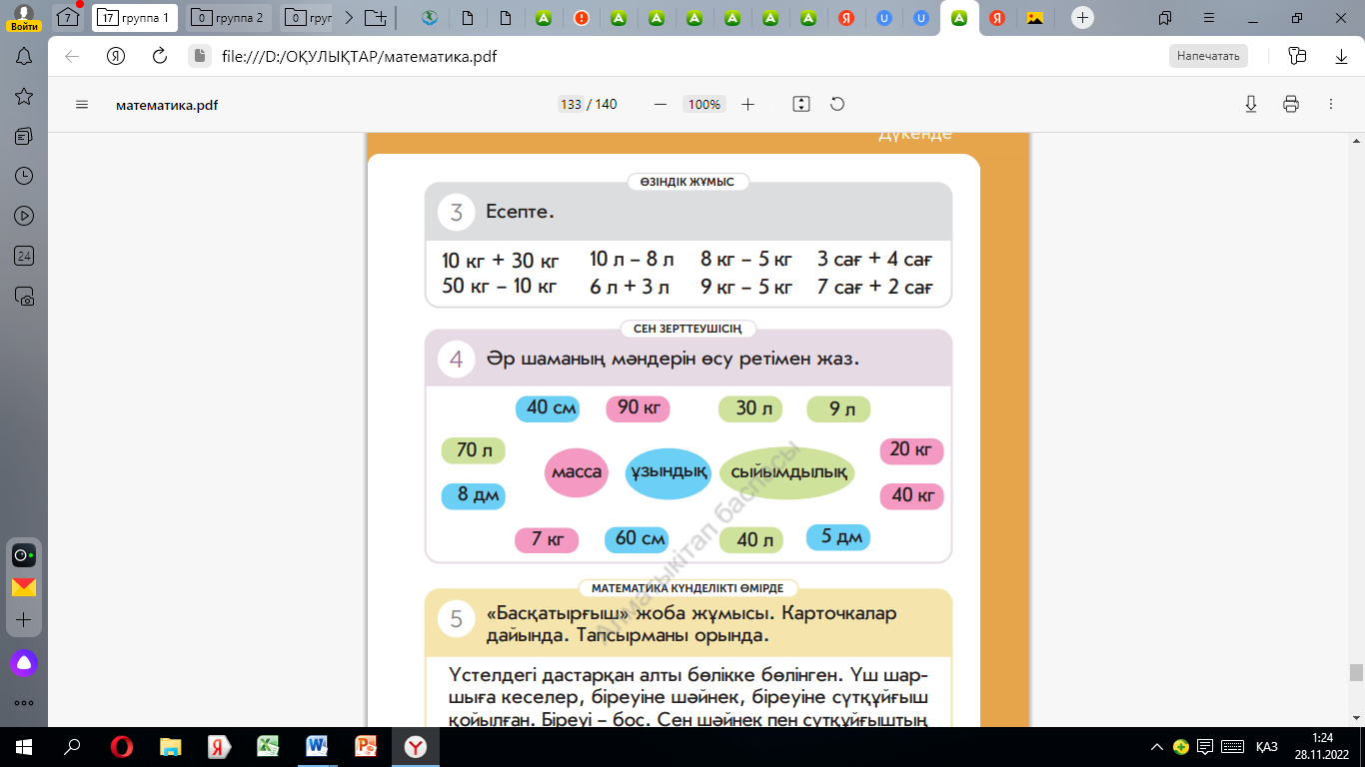Zoom in the PDF with the plus
Screen dimensions: 1365x767
click(x=747, y=104)
